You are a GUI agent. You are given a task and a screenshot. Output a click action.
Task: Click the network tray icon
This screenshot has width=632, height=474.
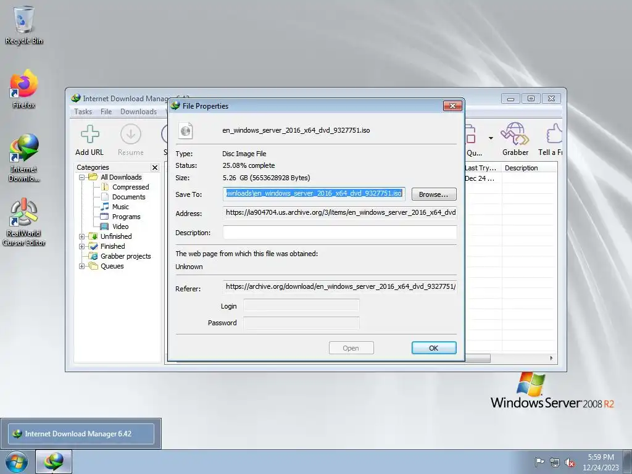pos(555,462)
